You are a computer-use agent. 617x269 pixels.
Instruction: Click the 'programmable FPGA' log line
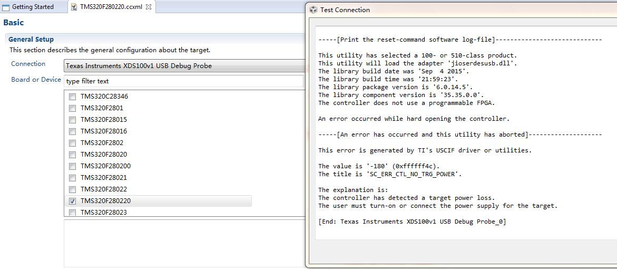pyautogui.click(x=406, y=103)
